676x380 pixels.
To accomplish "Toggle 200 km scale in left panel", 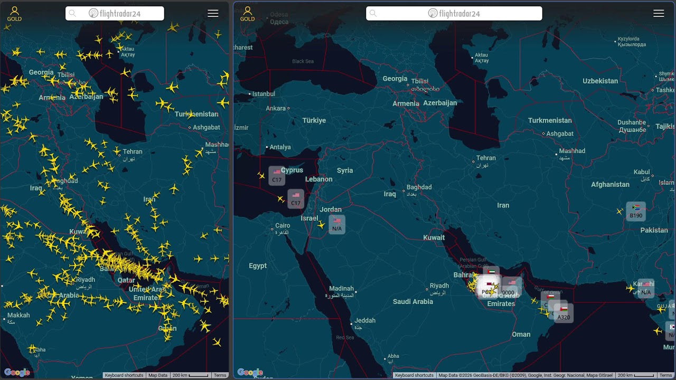I will [190, 375].
